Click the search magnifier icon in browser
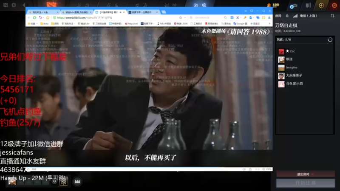This screenshot has width=340, height=191. pos(225,17)
